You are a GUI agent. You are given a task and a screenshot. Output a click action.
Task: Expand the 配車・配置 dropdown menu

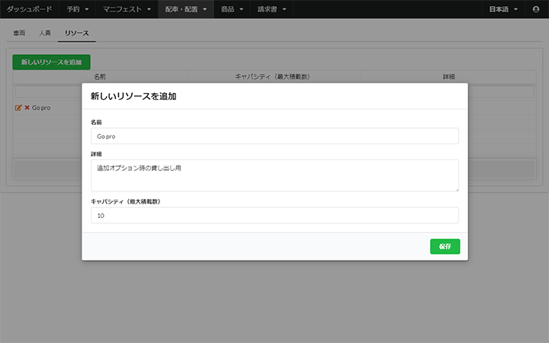(x=186, y=9)
